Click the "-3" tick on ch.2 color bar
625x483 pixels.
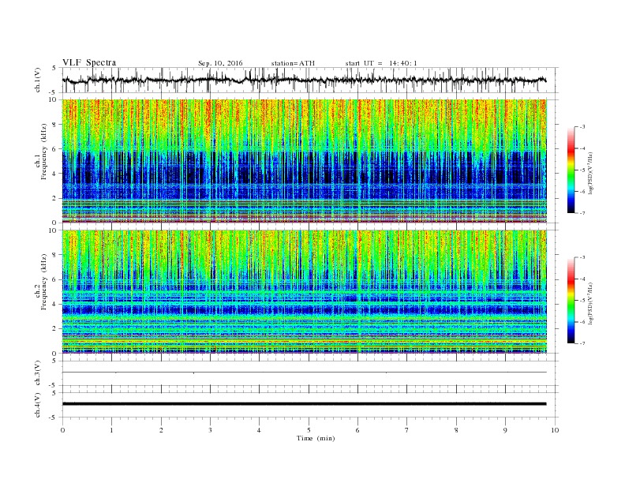tap(582, 257)
